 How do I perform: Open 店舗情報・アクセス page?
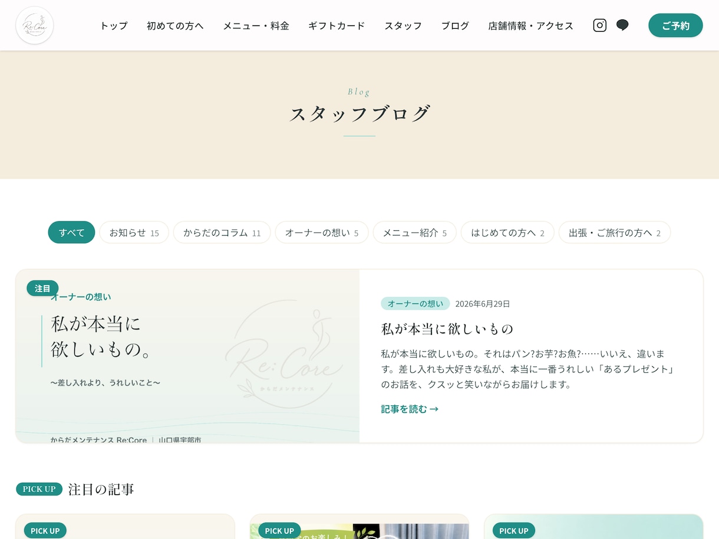(530, 26)
